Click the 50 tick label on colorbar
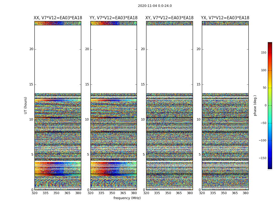This screenshot has height=211, width=276. click(x=264, y=88)
